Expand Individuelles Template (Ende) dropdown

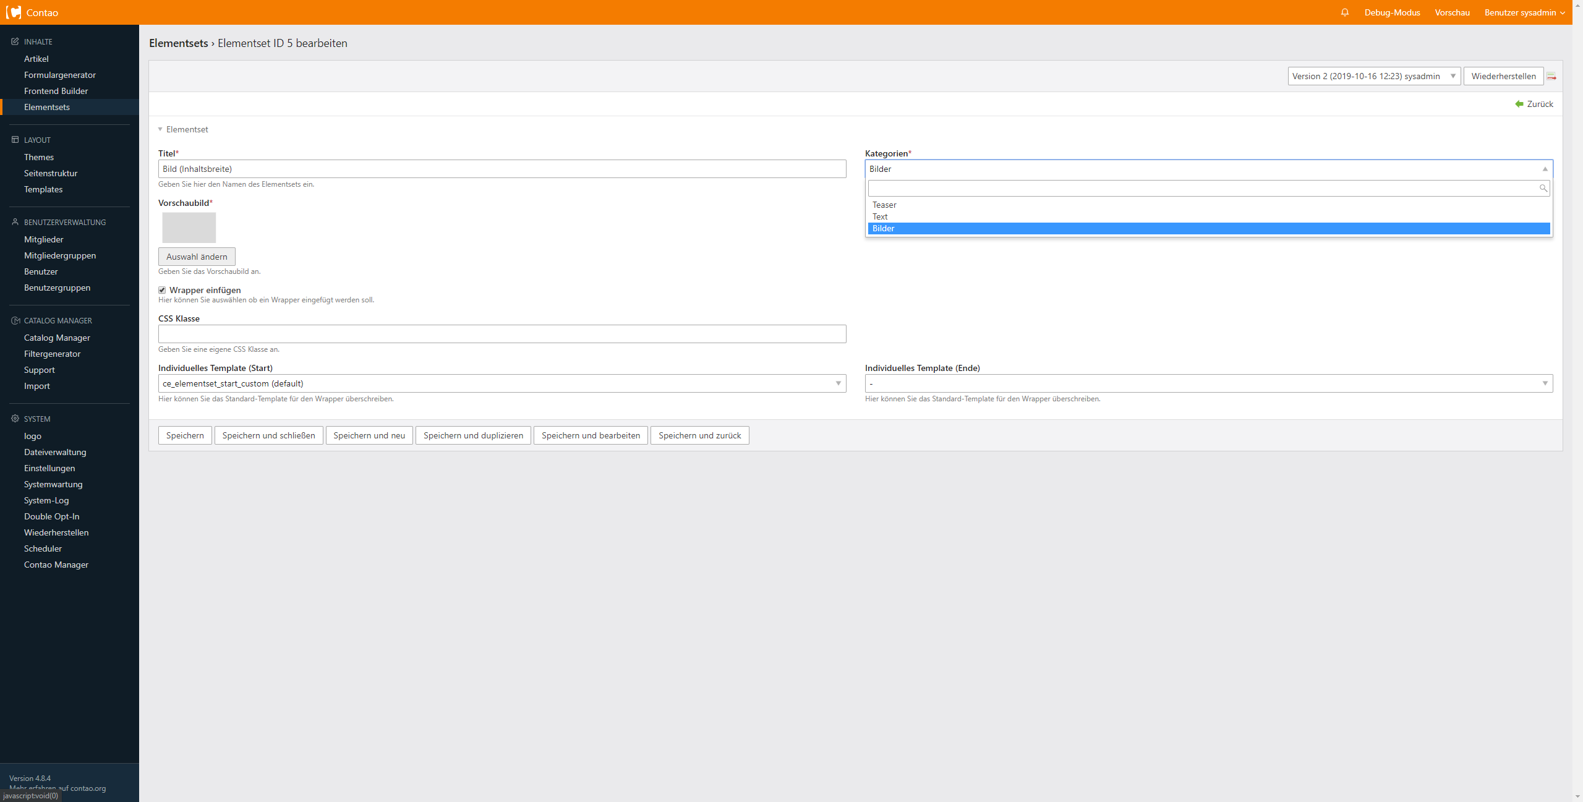tap(1208, 383)
